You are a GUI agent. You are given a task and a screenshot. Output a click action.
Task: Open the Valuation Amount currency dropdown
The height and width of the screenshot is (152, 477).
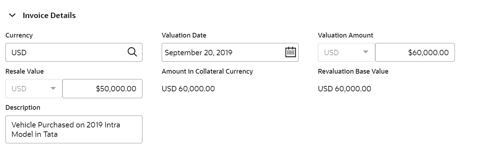(346, 52)
